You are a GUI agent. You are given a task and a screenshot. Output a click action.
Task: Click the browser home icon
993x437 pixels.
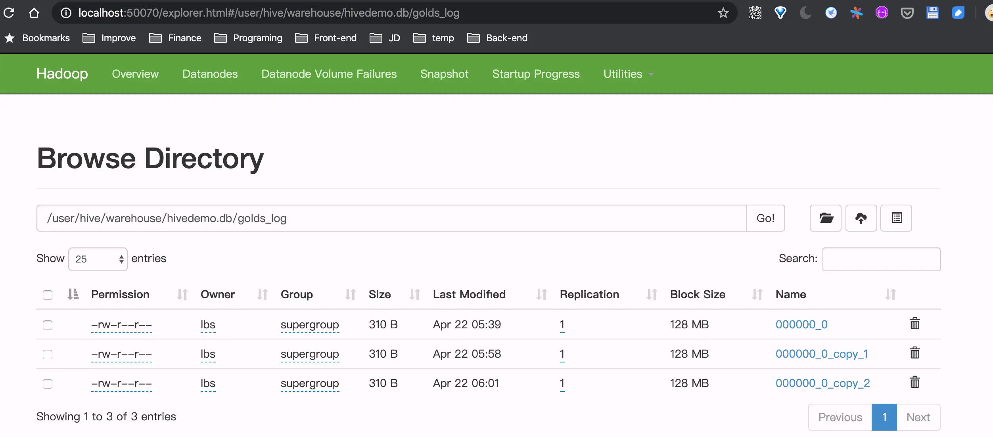34,13
